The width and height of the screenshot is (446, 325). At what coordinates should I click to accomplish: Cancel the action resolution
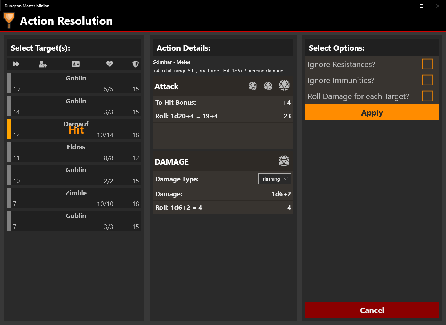point(372,310)
